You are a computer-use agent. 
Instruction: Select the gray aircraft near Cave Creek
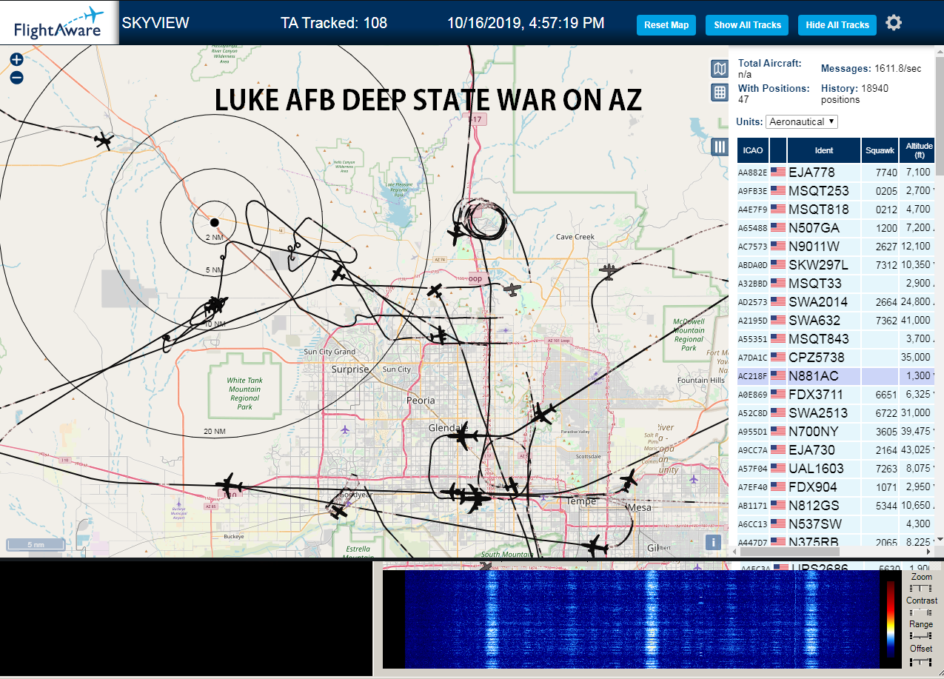[x=609, y=271]
